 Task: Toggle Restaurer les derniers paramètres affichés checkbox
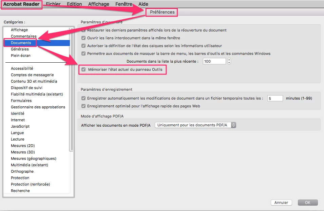tap(83, 30)
